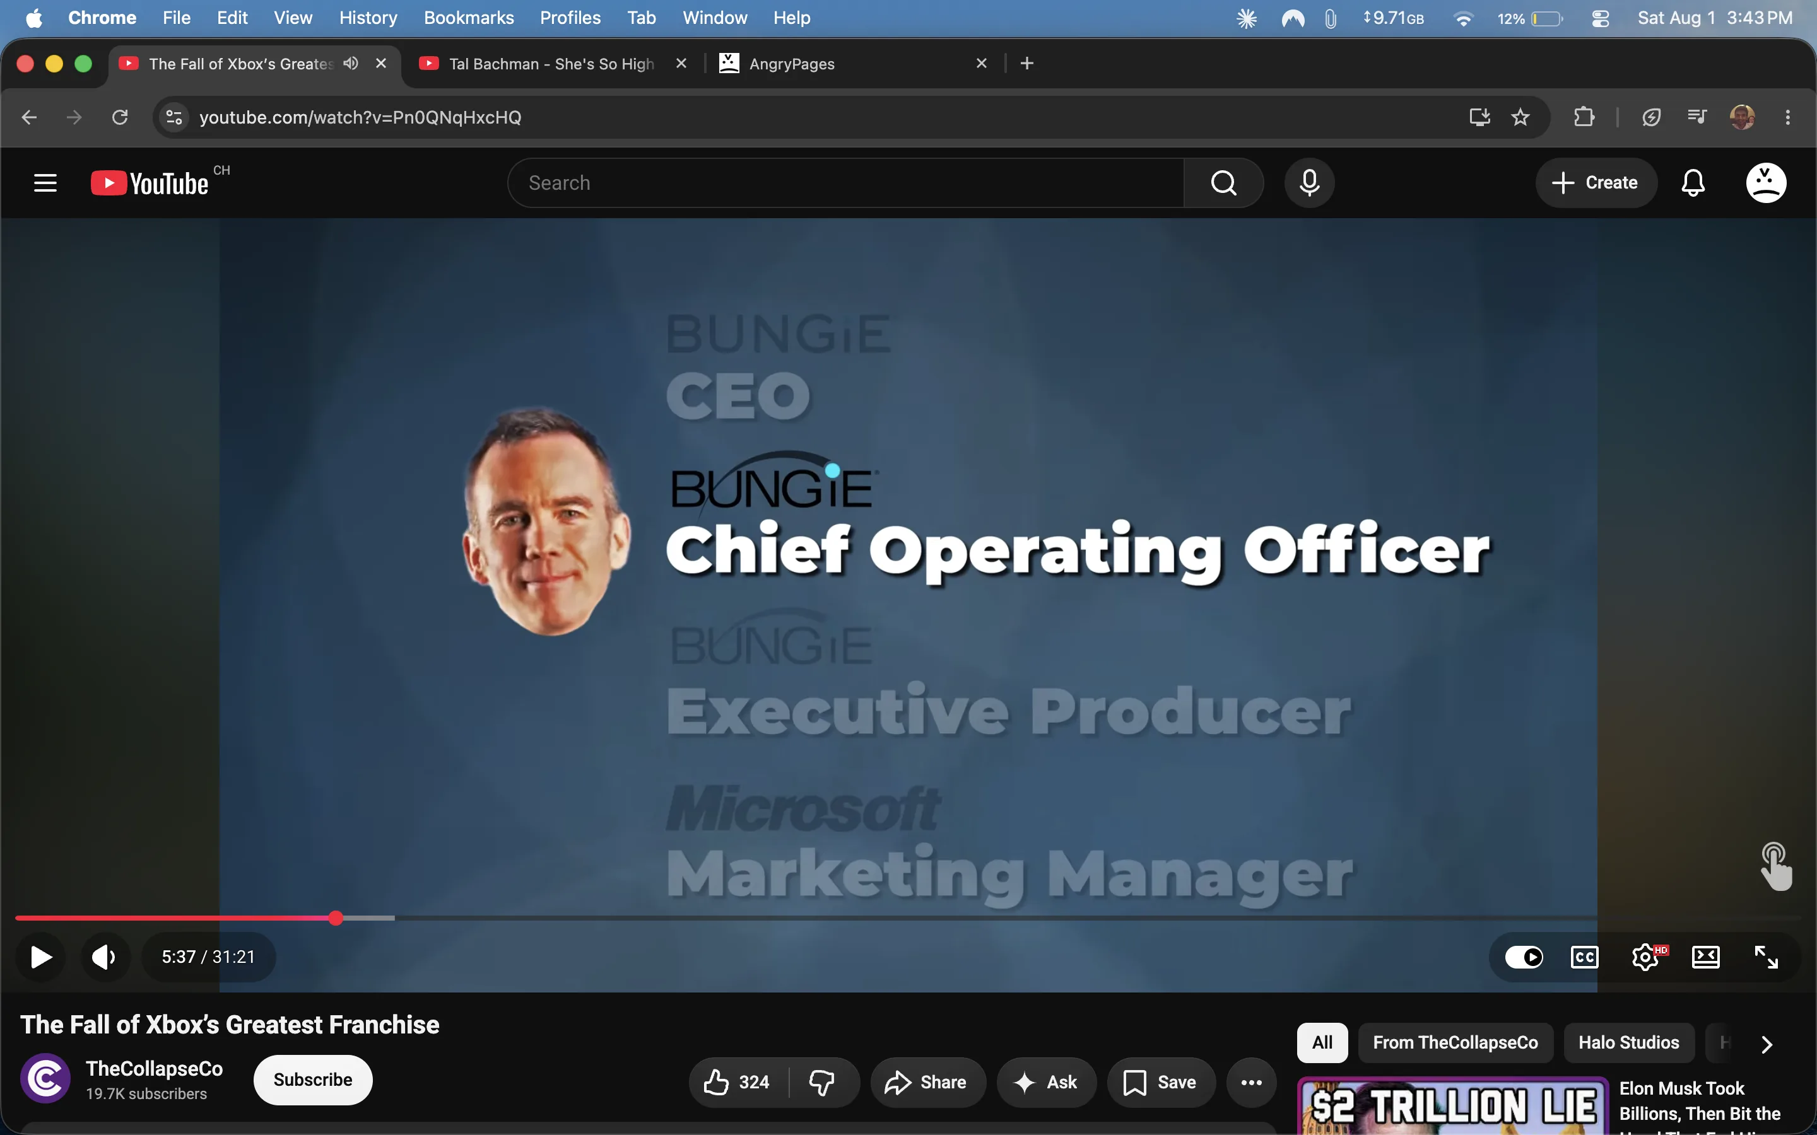
Task: Click the address bar URL
Action: click(360, 117)
